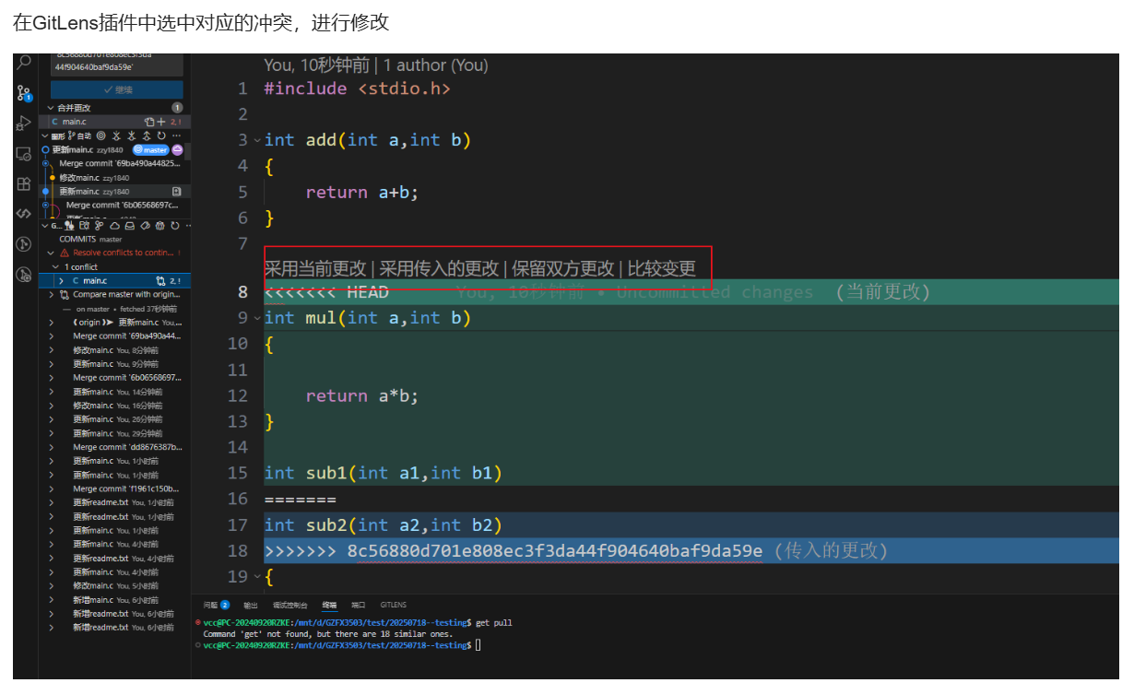This screenshot has width=1134, height=683.
Task: Open the Extensions view icon
Action: (x=24, y=183)
